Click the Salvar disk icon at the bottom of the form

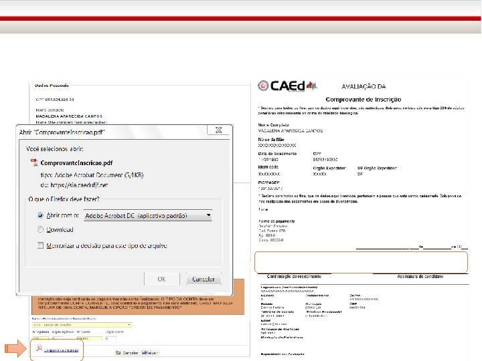145,352
